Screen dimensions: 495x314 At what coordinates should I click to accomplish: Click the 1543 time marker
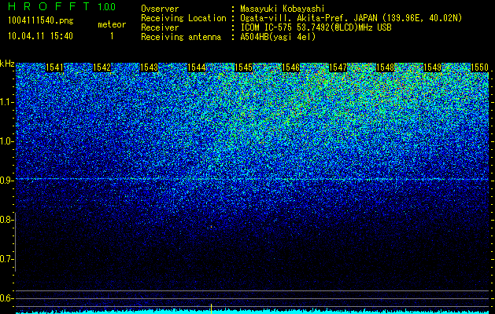[149, 68]
